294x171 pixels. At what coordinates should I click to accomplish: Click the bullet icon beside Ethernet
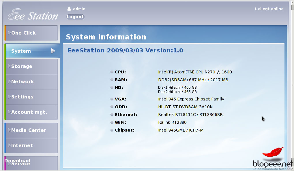(x=112, y=115)
